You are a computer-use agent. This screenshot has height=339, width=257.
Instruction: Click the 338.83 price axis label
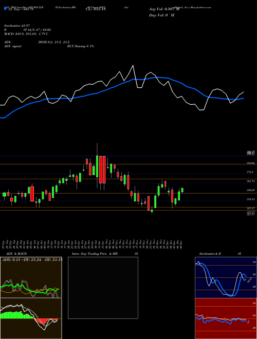click(x=250, y=199)
